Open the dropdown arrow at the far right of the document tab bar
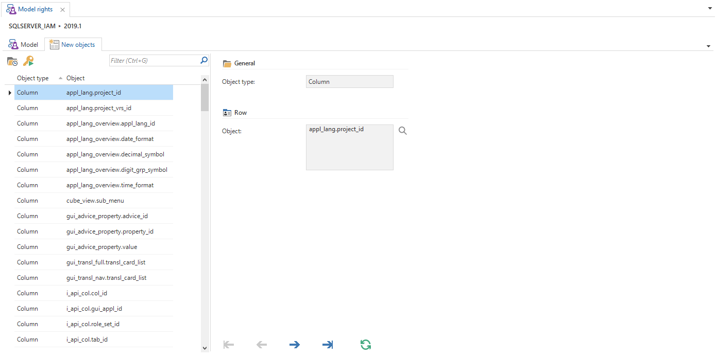The width and height of the screenshot is (716, 357). click(x=709, y=9)
